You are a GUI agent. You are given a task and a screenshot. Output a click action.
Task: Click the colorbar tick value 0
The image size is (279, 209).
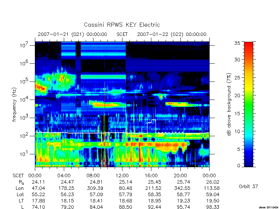239,166
